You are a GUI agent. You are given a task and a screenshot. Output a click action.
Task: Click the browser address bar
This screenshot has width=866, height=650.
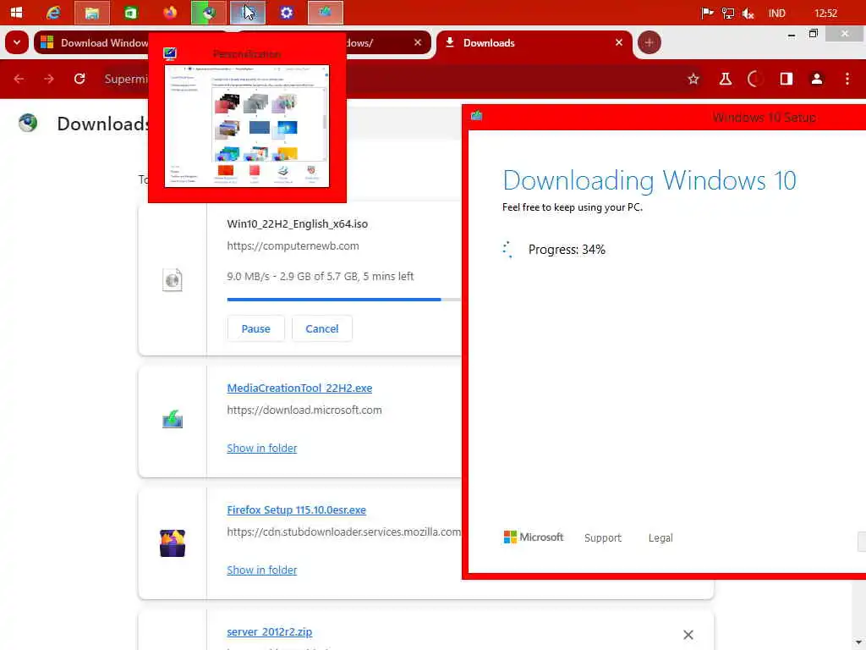click(403, 79)
